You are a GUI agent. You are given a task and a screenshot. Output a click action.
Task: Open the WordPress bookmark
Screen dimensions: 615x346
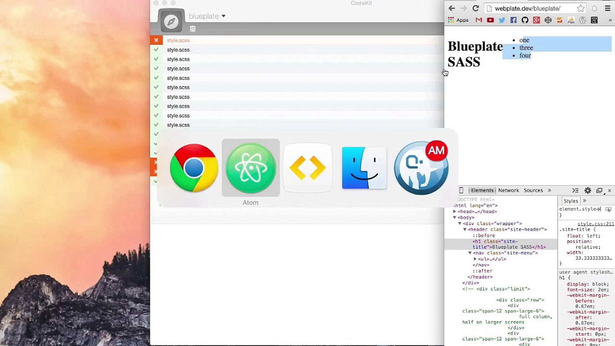point(583,20)
